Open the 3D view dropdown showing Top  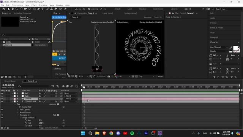click(147, 76)
